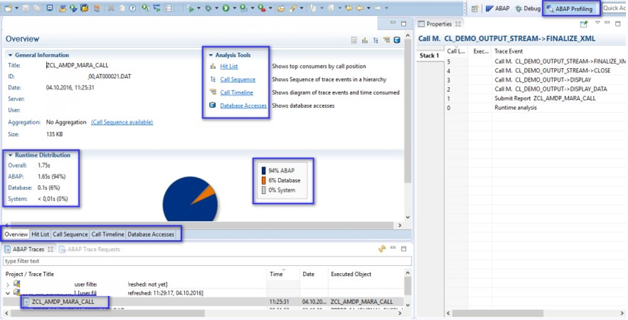628x320 pixels.
Task: Select the CL_DEMO_OUTPUT->DISPLAY_DATA trace event row
Action: tap(535, 89)
